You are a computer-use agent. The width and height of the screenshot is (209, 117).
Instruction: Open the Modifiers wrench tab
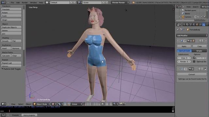[203, 25]
